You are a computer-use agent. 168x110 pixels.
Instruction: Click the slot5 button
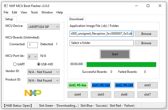(101, 95)
